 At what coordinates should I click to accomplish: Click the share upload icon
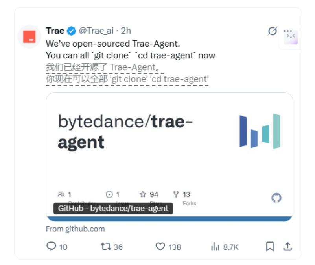pyautogui.click(x=287, y=246)
